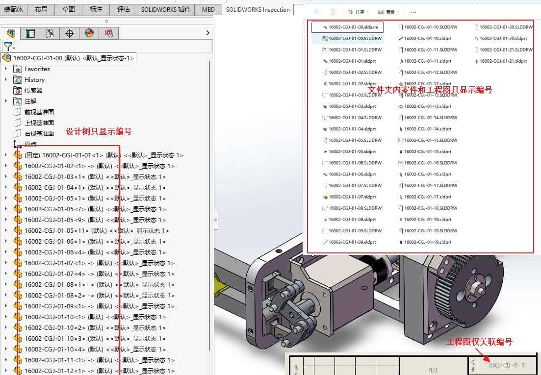
Task: Open the DisplayManager colored sphere icon
Action: (x=89, y=33)
